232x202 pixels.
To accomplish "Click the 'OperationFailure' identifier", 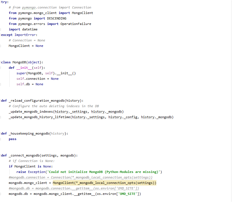I will pos(76,24).
